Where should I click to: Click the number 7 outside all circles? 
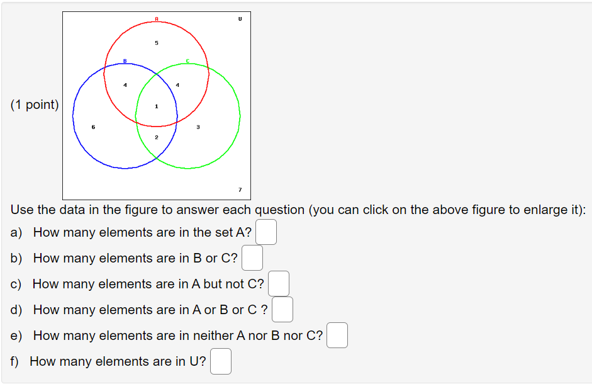click(240, 189)
